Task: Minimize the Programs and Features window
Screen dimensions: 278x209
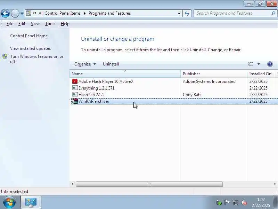Action: 249,4
